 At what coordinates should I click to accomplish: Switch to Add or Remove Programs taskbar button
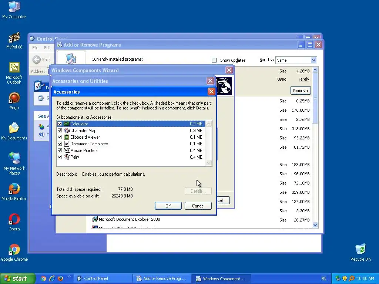click(162, 278)
